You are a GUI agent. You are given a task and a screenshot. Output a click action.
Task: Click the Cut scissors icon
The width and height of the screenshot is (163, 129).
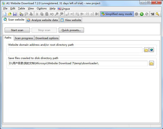(x=37, y=14)
